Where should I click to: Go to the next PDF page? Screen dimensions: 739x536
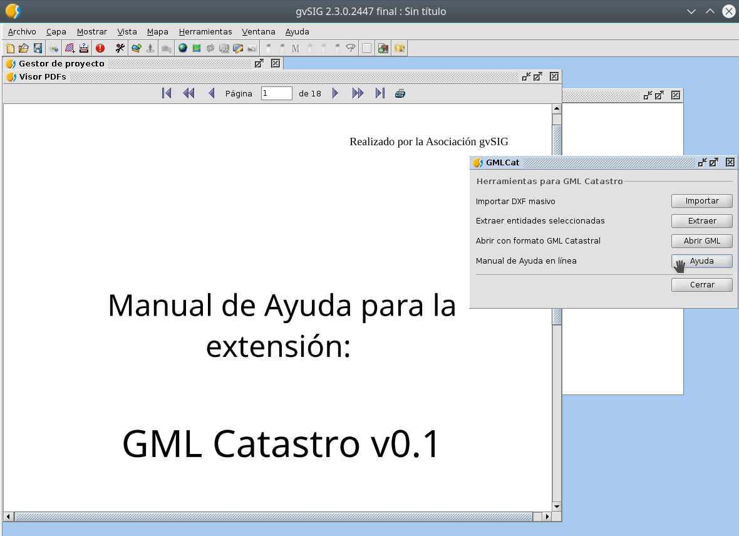click(335, 93)
